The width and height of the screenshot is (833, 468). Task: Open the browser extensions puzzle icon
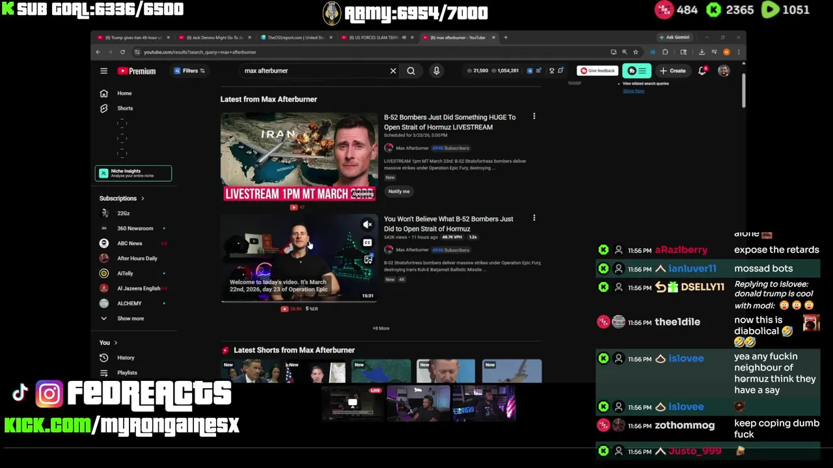click(x=665, y=52)
